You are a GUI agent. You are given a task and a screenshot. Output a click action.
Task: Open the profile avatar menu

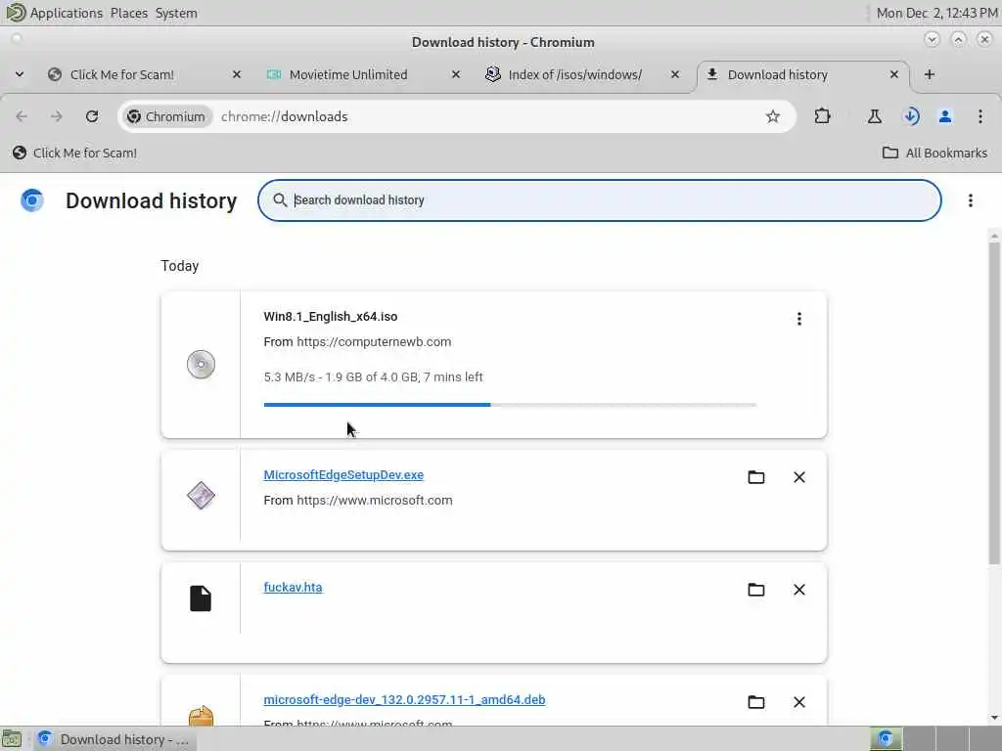click(x=945, y=116)
